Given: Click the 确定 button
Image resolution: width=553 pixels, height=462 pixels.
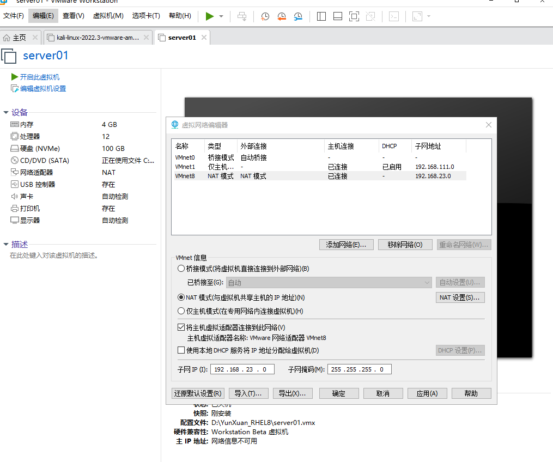Looking at the screenshot, I should [x=339, y=393].
